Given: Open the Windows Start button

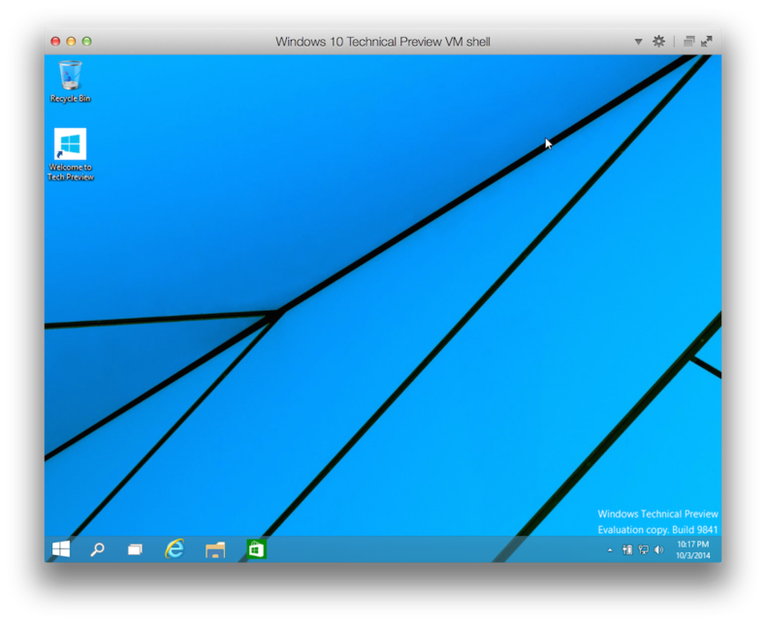Looking at the screenshot, I should [x=61, y=549].
